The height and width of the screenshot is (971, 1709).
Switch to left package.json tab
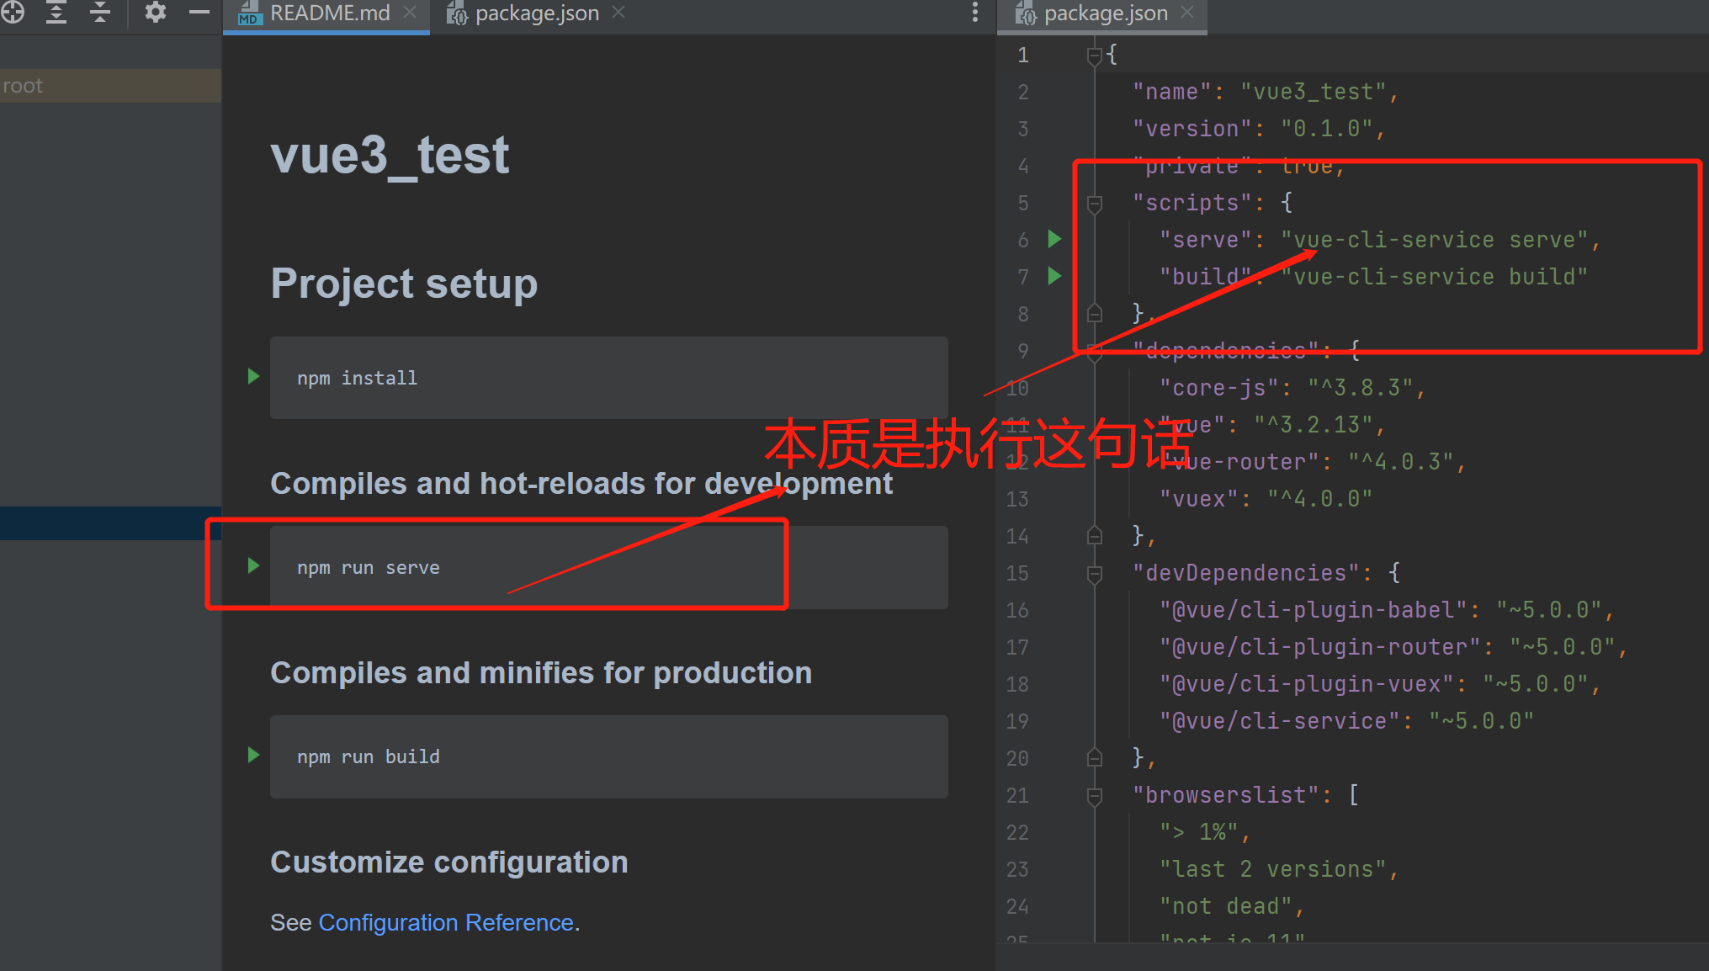point(536,13)
